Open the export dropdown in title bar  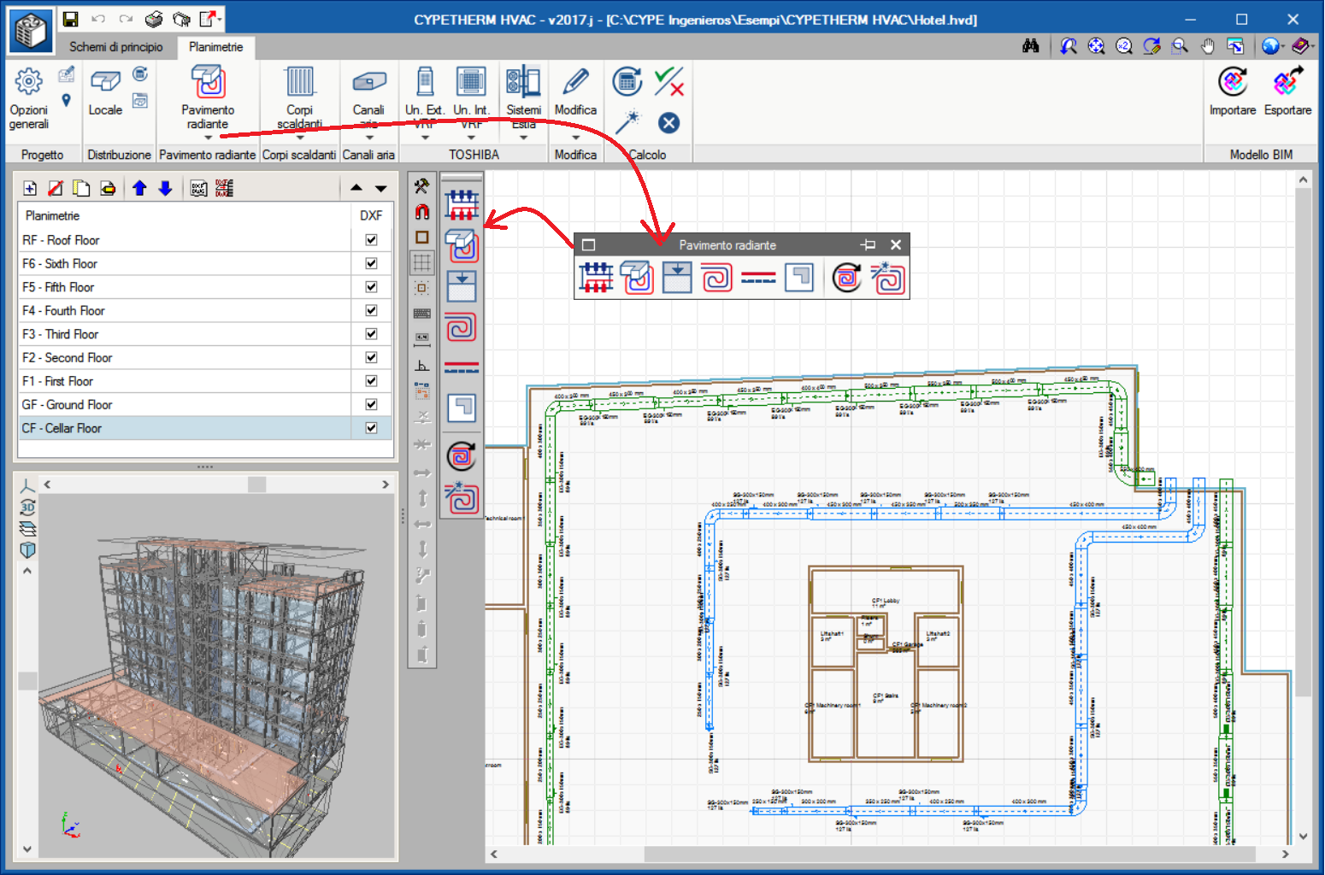221,19
